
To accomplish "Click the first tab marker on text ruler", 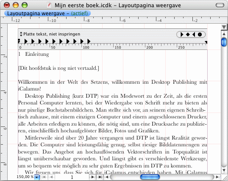I will 26,41.
